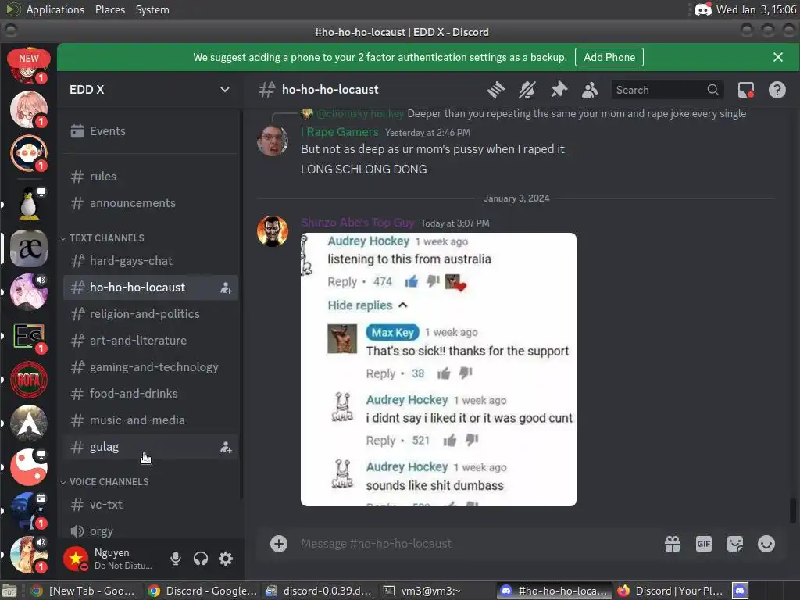This screenshot has width=800, height=600.
Task: Switch to Discord Your Place Firefox taskbar item
Action: click(670, 591)
